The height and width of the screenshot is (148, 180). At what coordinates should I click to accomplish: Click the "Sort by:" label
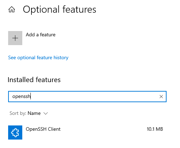(18, 113)
